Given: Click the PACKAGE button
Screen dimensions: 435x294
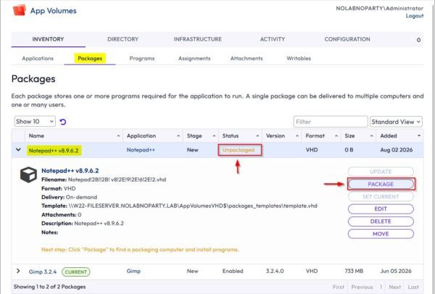Looking at the screenshot, I should [381, 184].
